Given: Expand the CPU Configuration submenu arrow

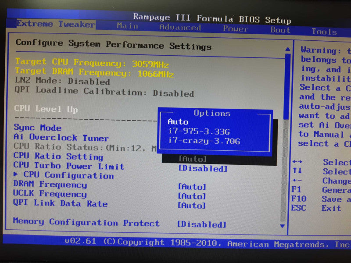Looking at the screenshot, I should [16, 174].
